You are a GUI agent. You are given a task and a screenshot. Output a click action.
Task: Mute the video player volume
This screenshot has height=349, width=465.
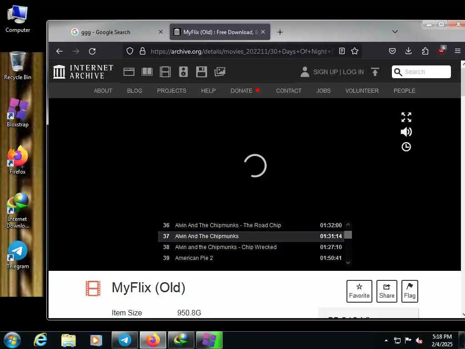pos(406,132)
